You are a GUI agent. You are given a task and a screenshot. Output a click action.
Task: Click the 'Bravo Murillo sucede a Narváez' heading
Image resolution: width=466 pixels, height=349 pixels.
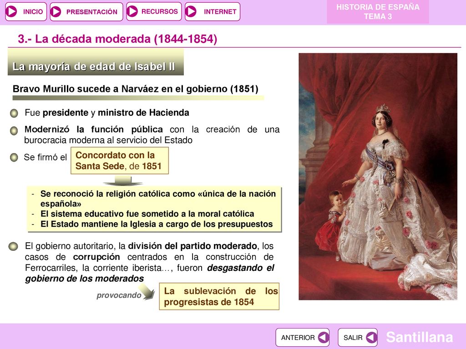(x=136, y=89)
